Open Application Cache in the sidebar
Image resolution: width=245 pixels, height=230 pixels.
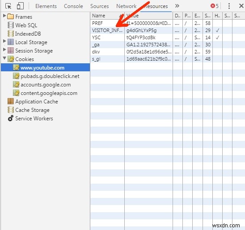(37, 102)
